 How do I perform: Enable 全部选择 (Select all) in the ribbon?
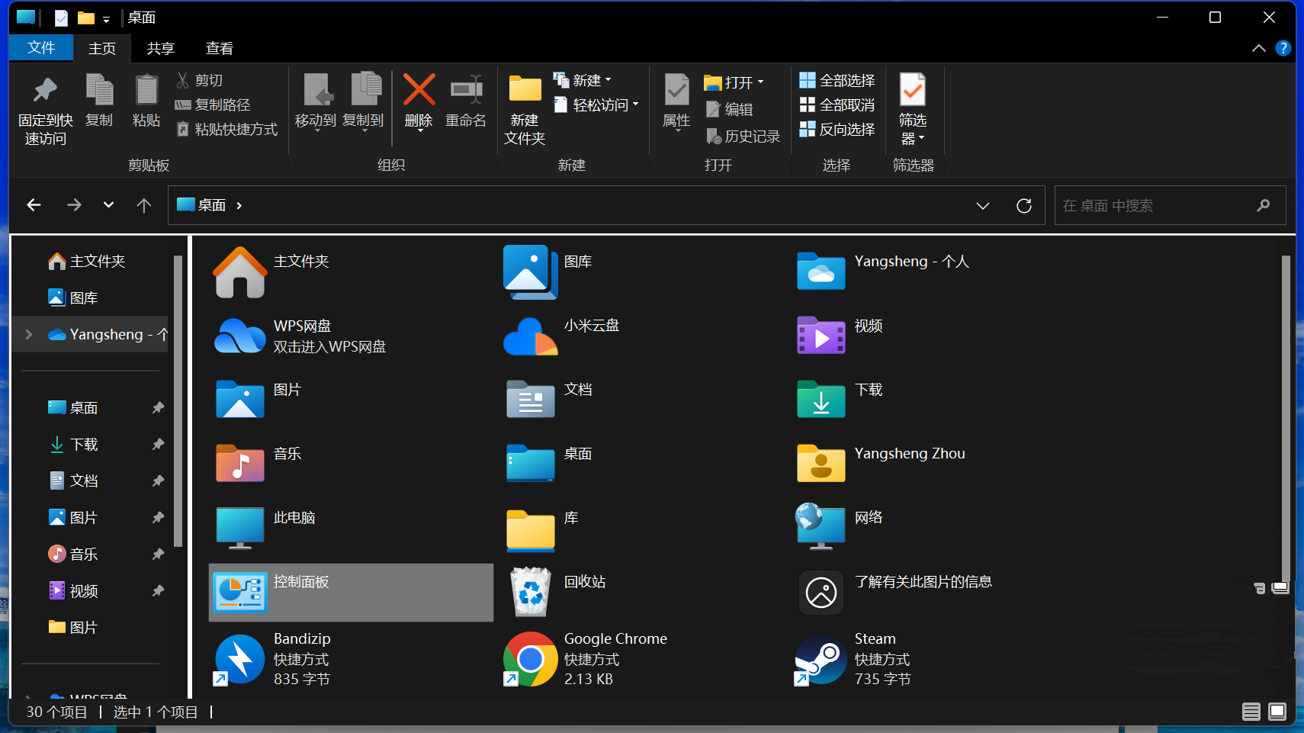tap(837, 79)
